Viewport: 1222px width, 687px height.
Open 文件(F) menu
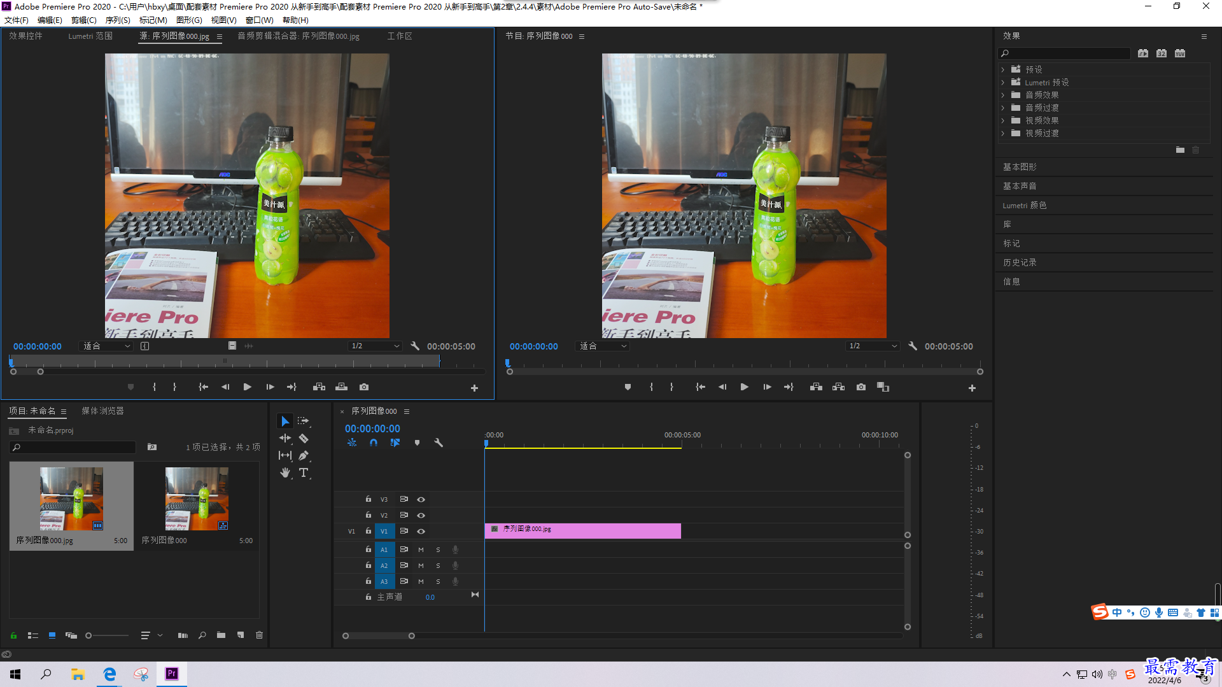point(17,20)
